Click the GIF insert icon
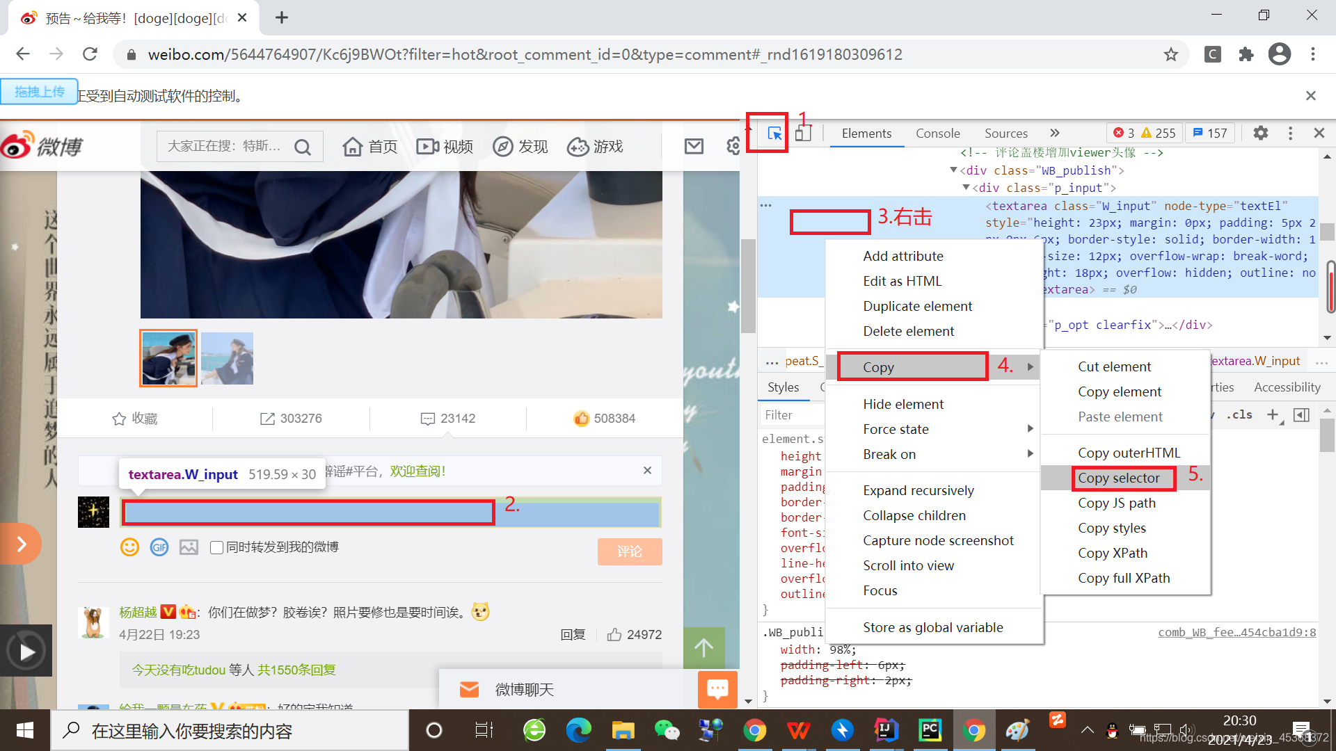Viewport: 1336px width, 751px height. pos(159,547)
